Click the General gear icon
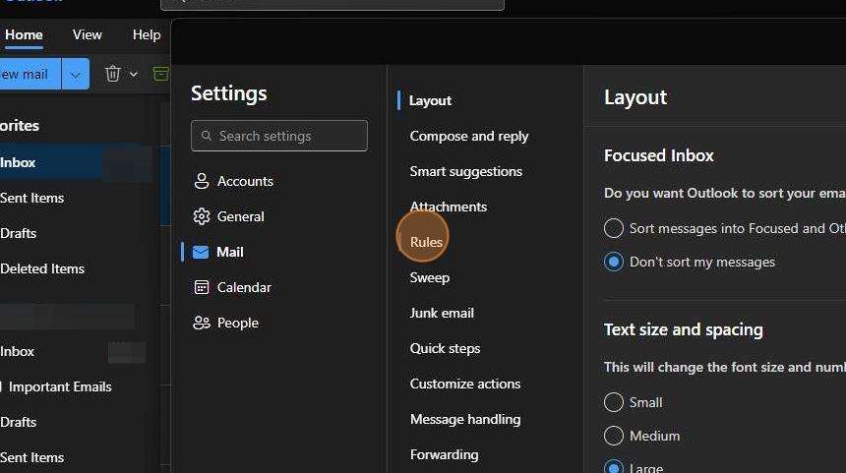 (x=202, y=216)
